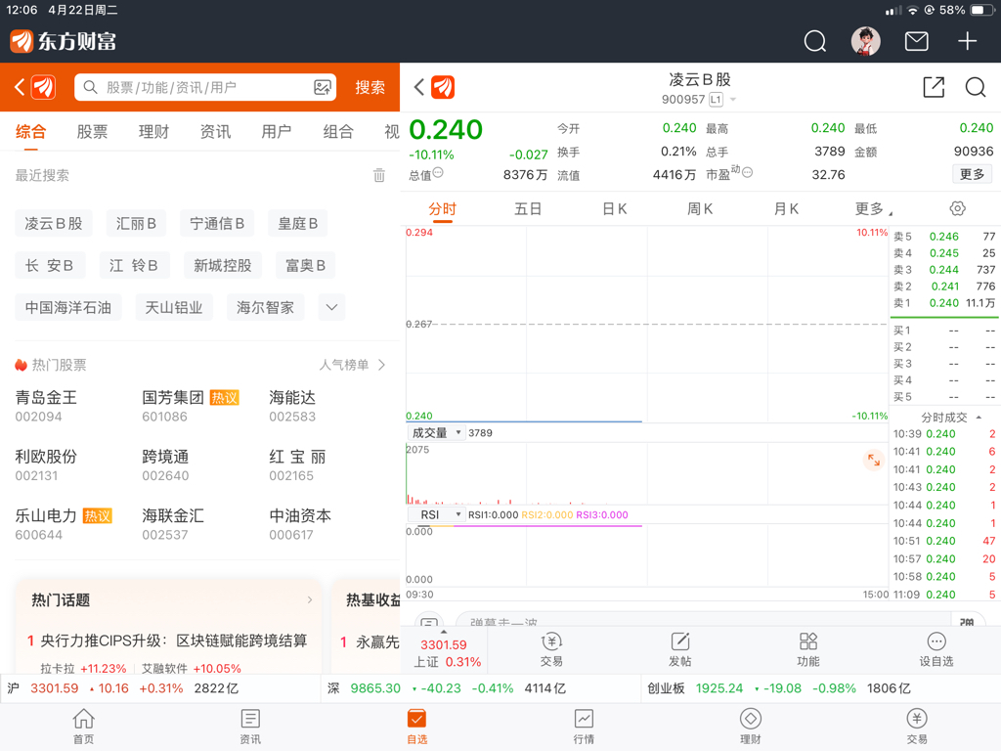This screenshot has width=1001, height=751.
Task: Open RSI indicator dropdown
Action: pyautogui.click(x=436, y=514)
